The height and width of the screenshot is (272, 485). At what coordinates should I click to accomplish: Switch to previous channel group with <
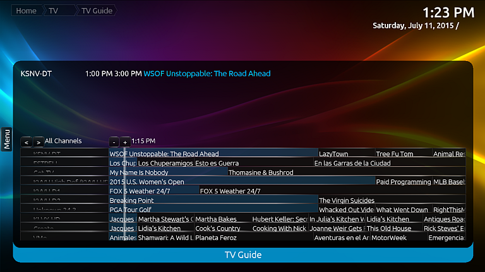point(27,142)
